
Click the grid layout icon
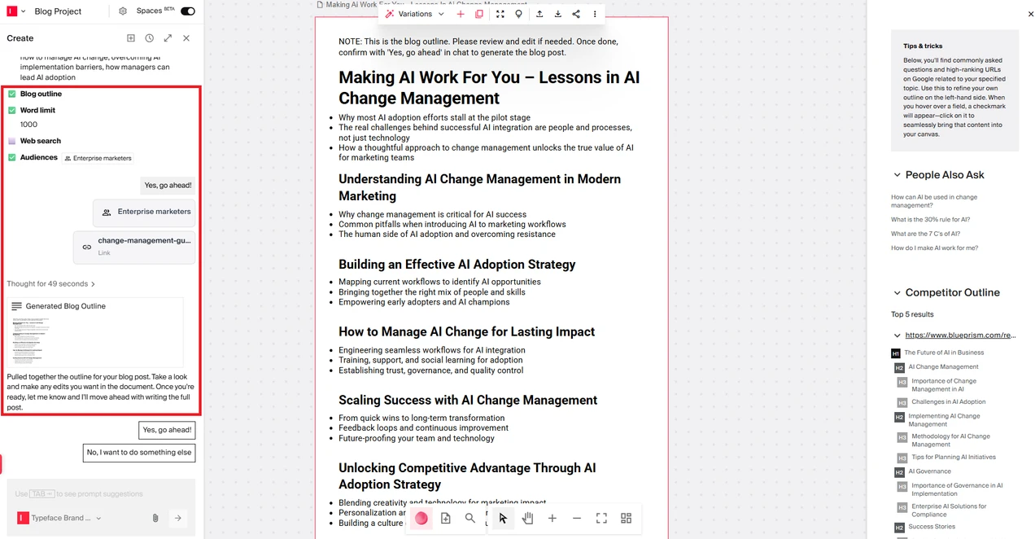tap(626, 518)
